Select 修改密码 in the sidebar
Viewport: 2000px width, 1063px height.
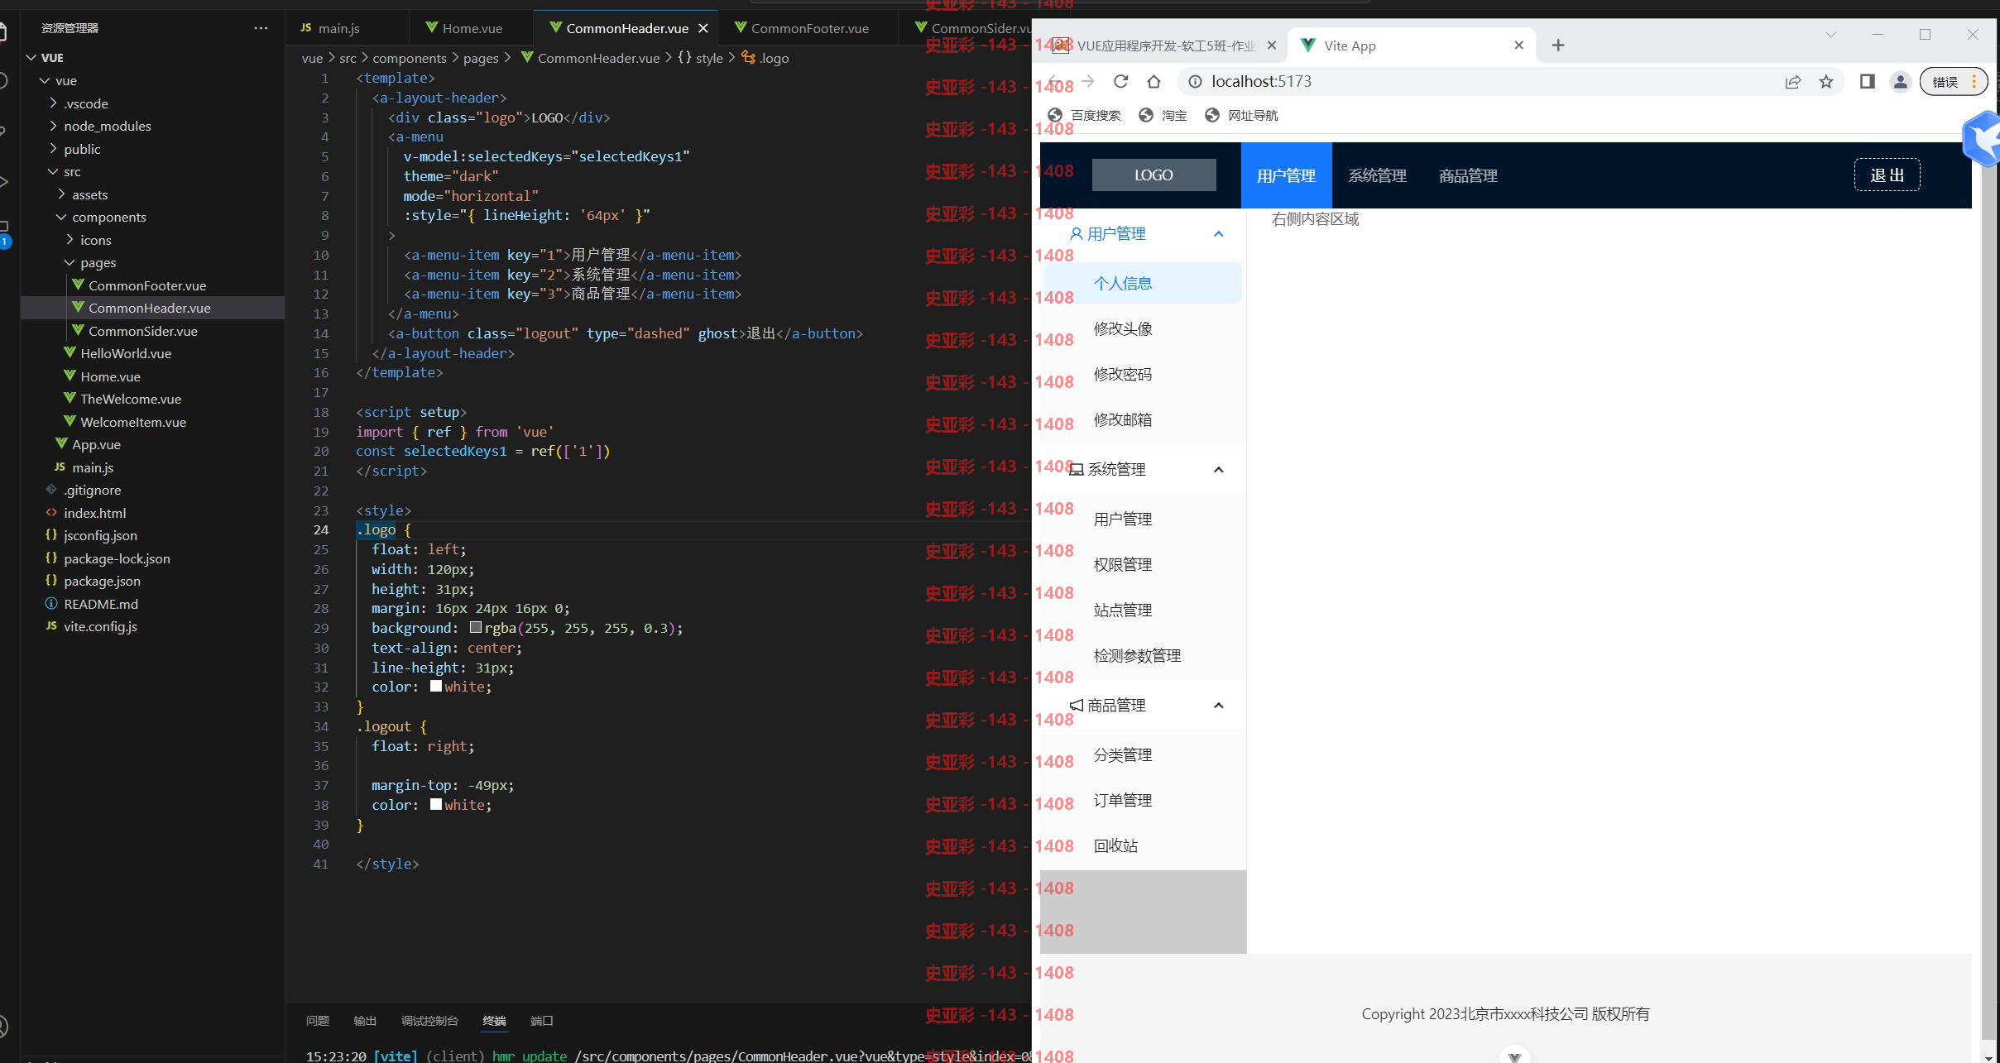(x=1144, y=374)
